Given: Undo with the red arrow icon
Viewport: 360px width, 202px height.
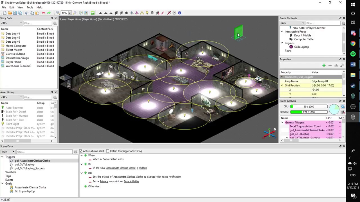Looking at the screenshot, I should (x=44, y=13).
